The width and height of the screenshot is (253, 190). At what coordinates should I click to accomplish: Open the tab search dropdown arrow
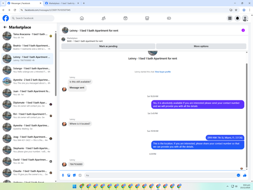point(3,3)
